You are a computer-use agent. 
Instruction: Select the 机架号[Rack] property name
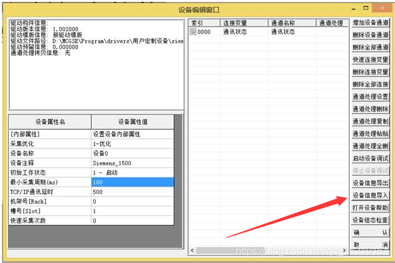(x=50, y=201)
